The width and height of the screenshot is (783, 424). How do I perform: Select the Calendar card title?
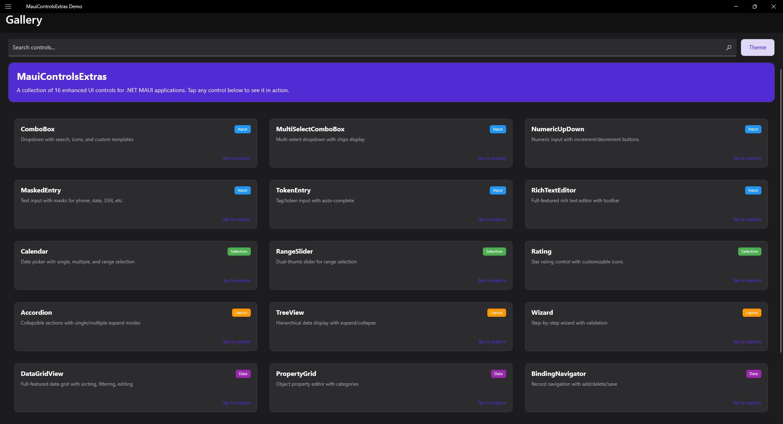click(x=34, y=251)
